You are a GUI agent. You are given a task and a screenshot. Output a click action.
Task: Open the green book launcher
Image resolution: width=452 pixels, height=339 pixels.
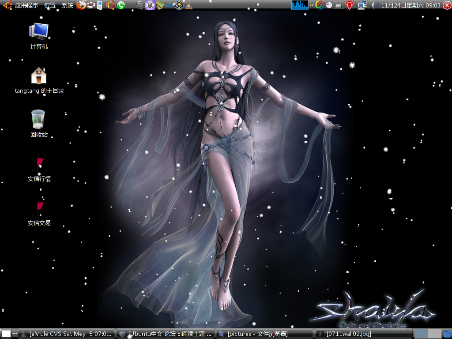coord(160,5)
